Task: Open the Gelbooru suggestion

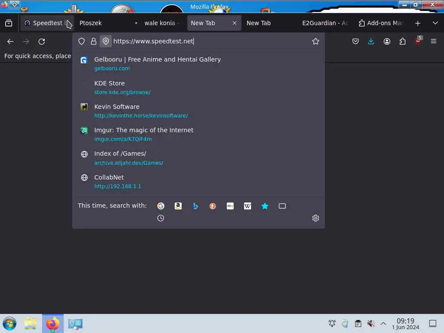Action: pyautogui.click(x=198, y=64)
